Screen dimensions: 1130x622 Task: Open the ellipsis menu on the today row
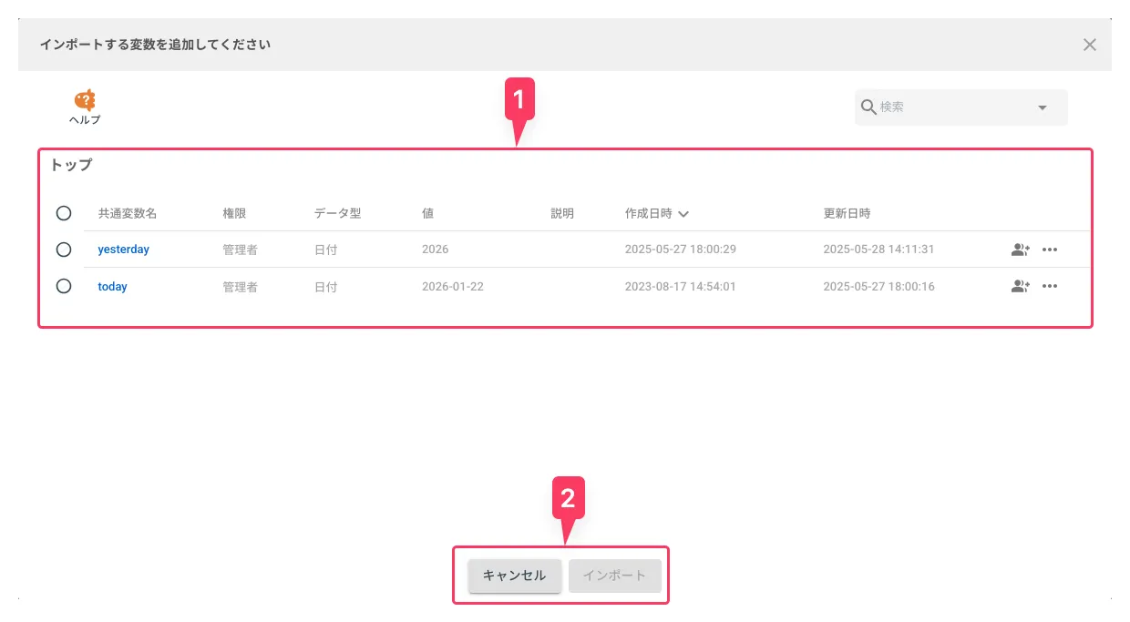point(1050,285)
